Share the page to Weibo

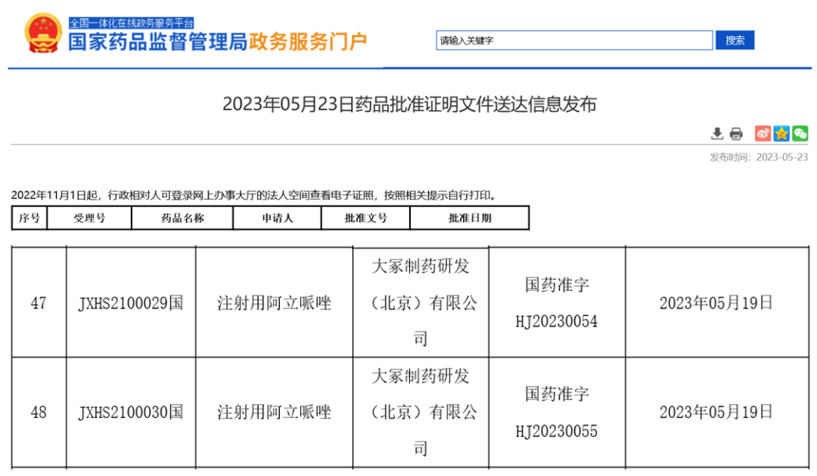pos(763,134)
